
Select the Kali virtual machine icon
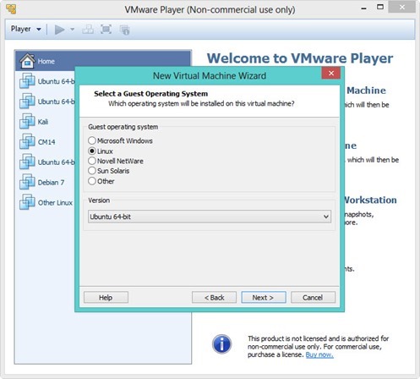(x=27, y=121)
